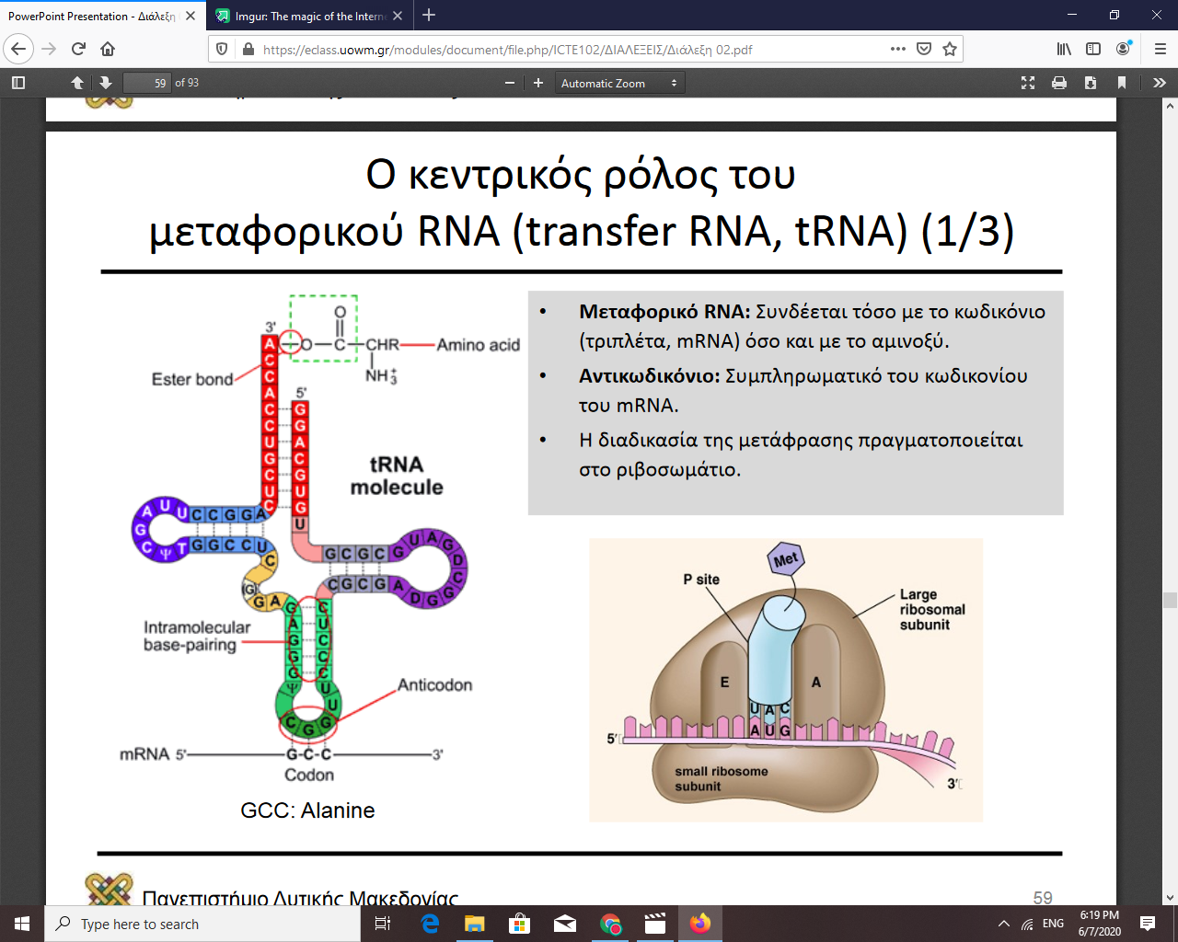The image size is (1178, 942).
Task: Close the Imgur tab
Action: click(x=398, y=16)
